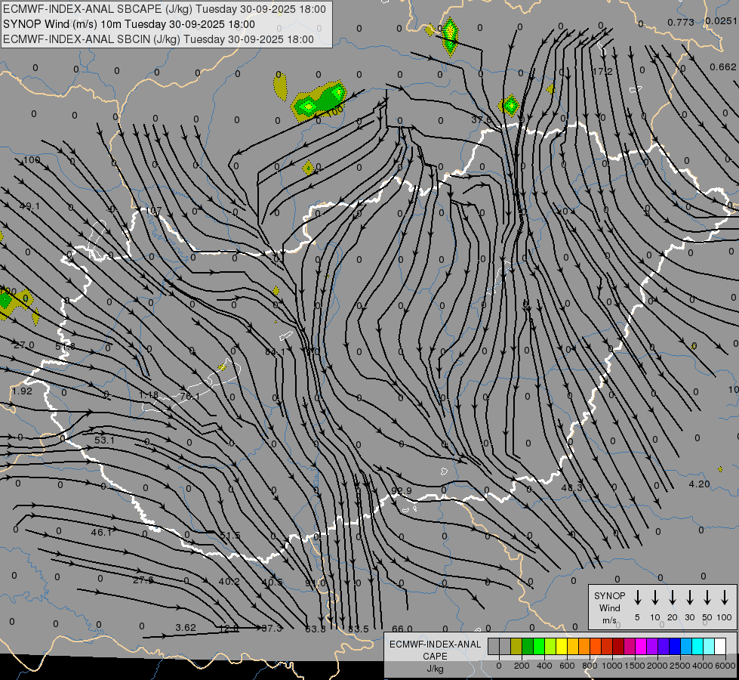Click the map value 40.2
The image size is (739, 680).
229,582
